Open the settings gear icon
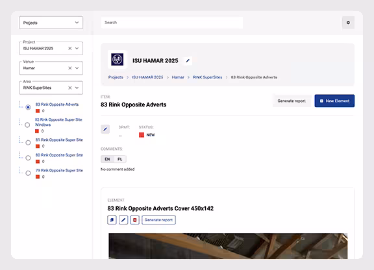Screen dimensions: 374x270 [348, 23]
